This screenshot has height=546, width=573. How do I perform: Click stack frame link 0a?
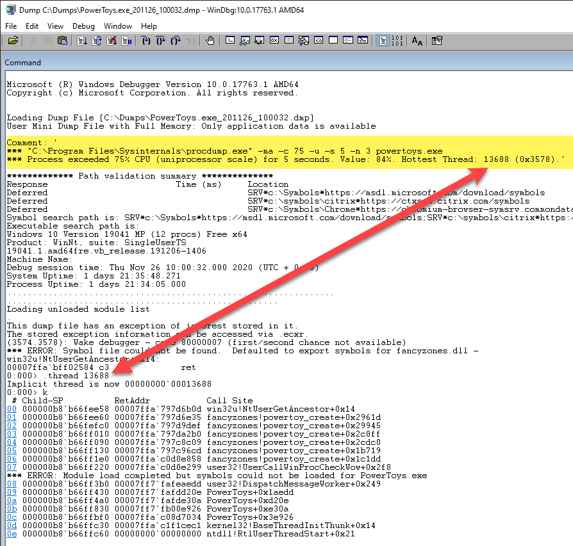pyautogui.click(x=12, y=501)
